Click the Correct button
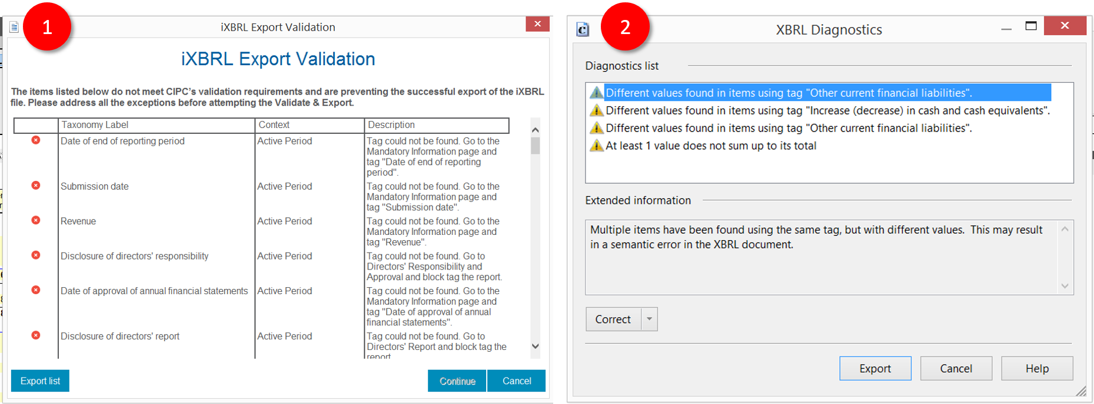 point(613,319)
